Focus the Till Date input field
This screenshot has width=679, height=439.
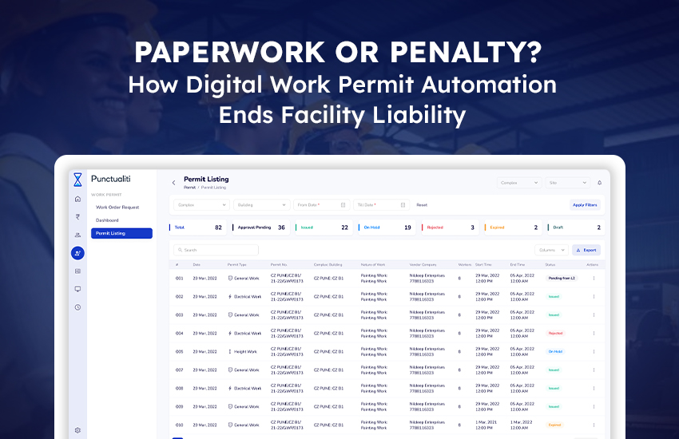click(380, 205)
